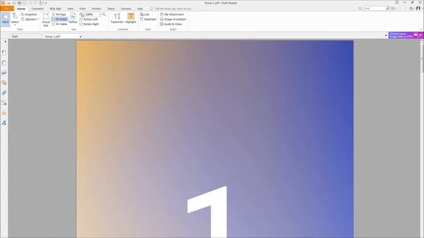
Task: Open the Layers panel icon
Action: pos(4,73)
